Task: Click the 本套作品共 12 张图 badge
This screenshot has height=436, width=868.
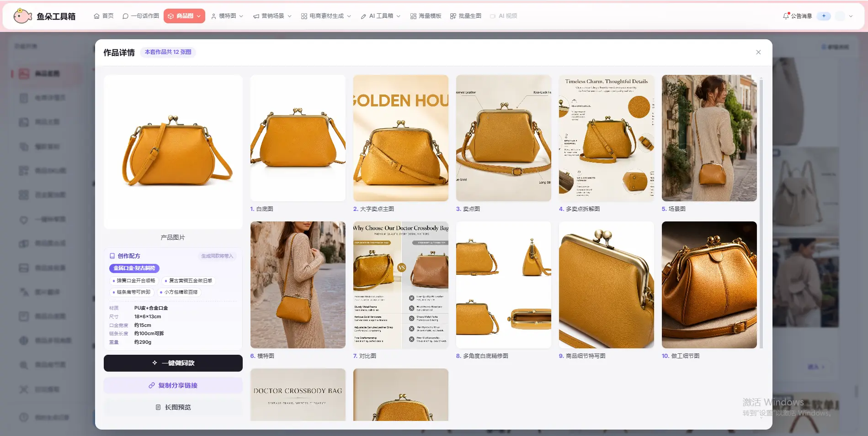Action: (168, 52)
